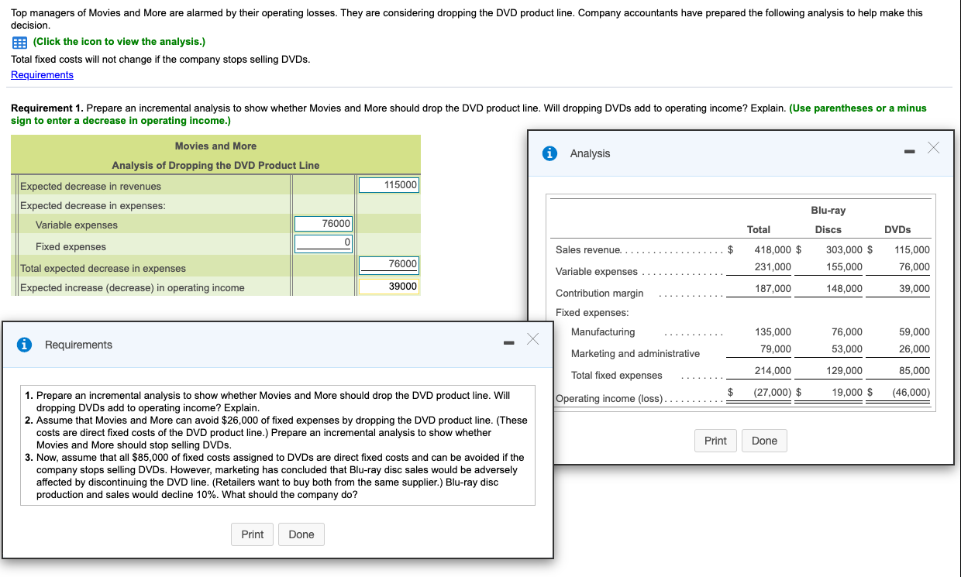This screenshot has height=577, width=961.
Task: Open the Requirements hyperlink
Action: [42, 75]
